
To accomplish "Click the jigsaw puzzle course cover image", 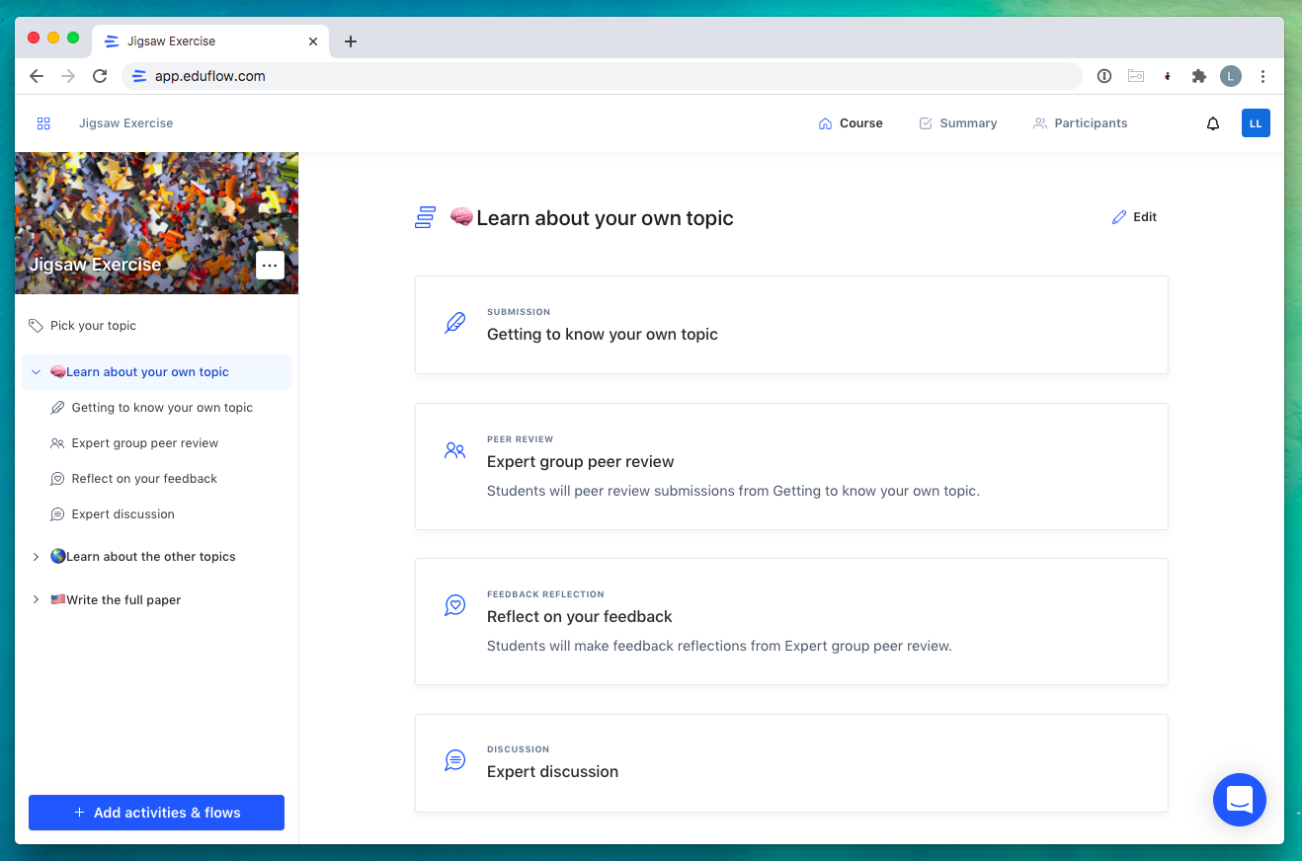I will click(156, 223).
